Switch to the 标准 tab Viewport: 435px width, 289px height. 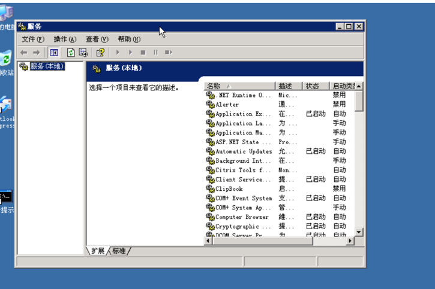click(x=119, y=251)
